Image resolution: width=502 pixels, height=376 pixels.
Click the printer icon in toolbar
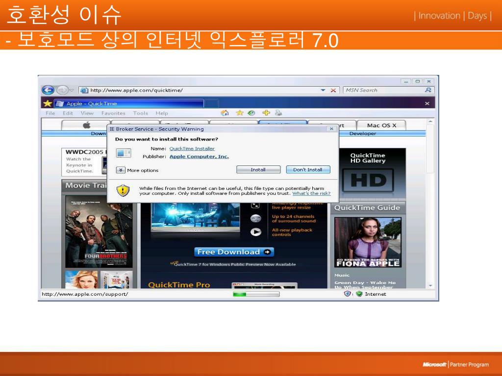tap(278, 113)
